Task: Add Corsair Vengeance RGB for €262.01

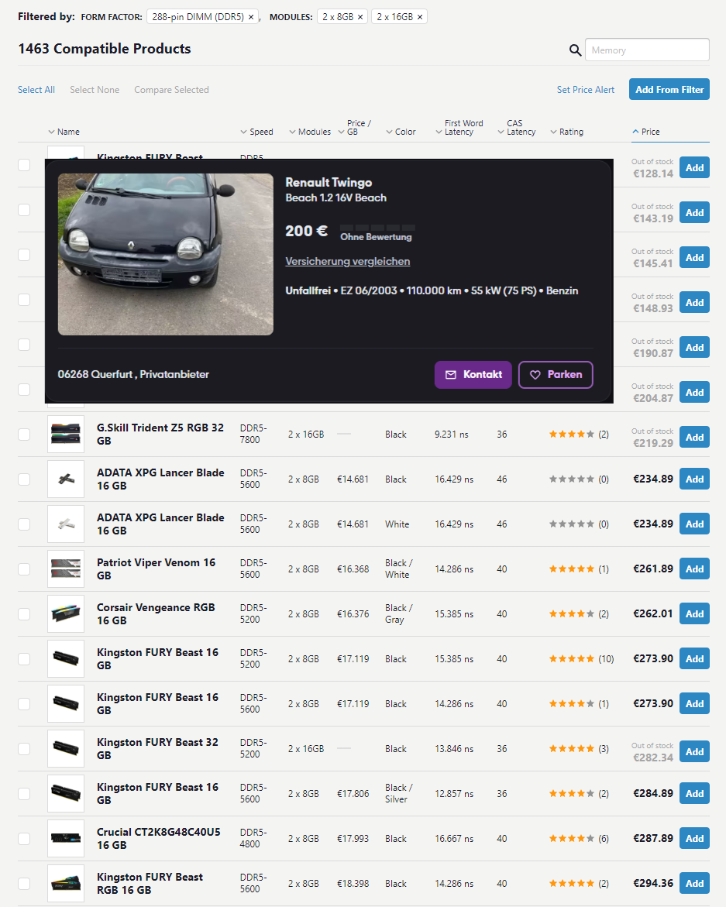Action: click(x=694, y=613)
